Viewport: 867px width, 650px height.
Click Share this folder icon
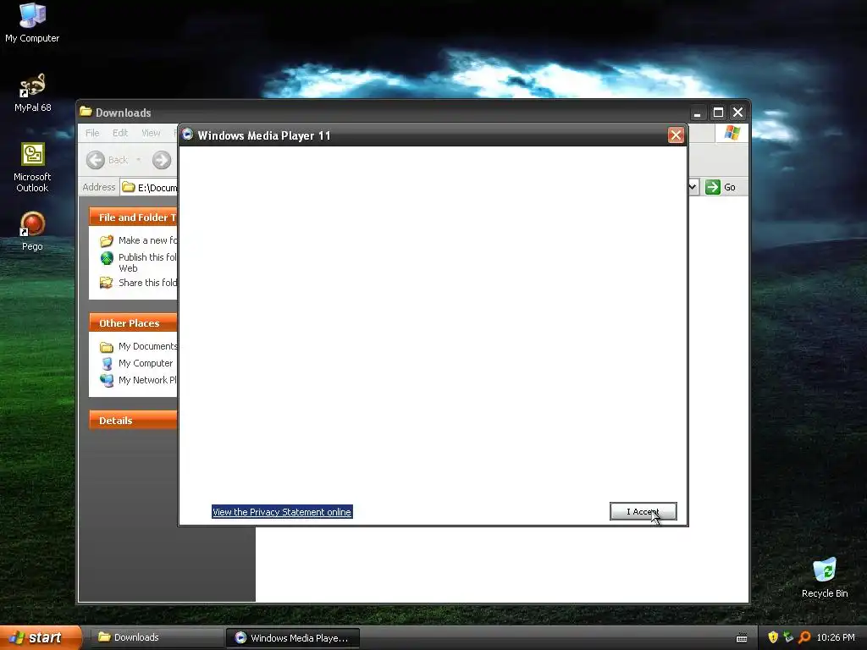[x=106, y=283]
